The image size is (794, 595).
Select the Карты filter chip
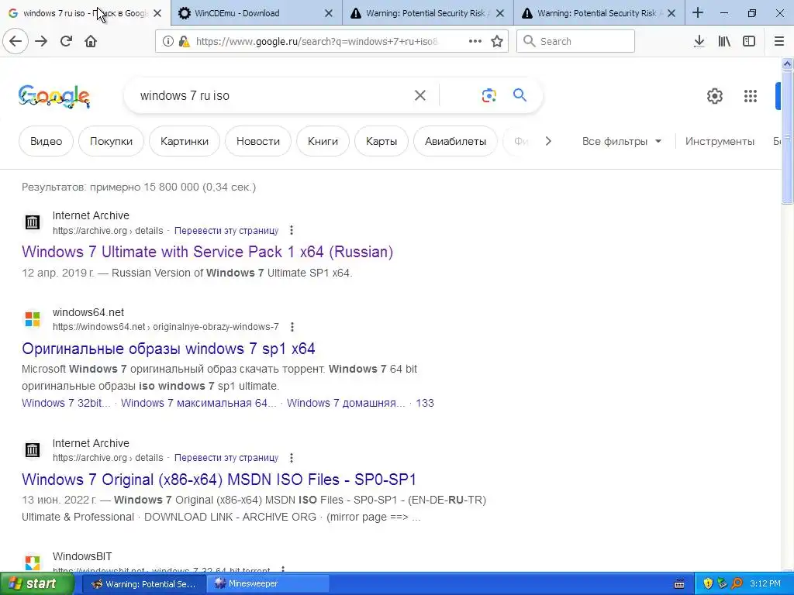coord(381,141)
